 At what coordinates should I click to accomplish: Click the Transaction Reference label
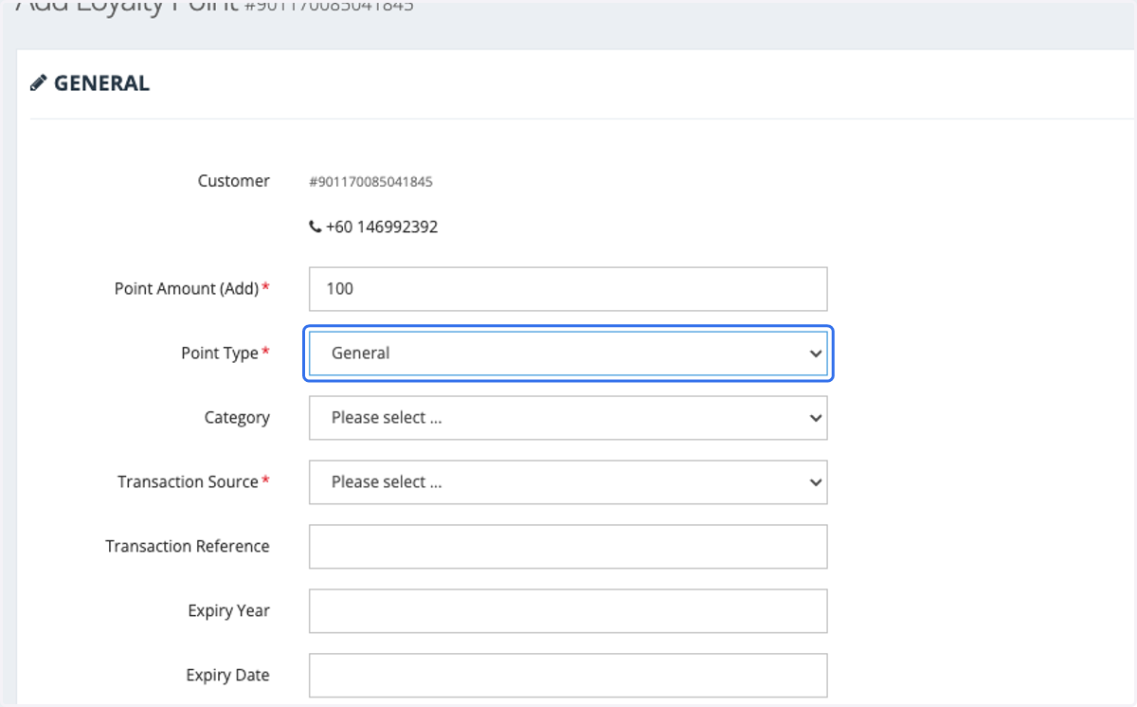[188, 547]
